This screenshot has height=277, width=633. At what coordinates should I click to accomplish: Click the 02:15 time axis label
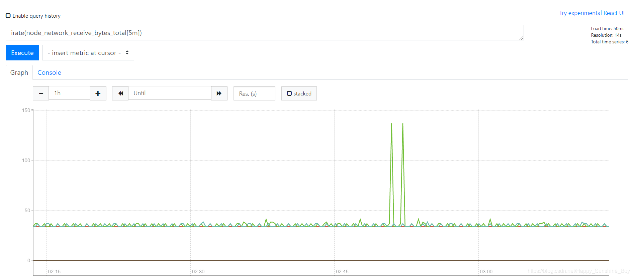(54, 272)
